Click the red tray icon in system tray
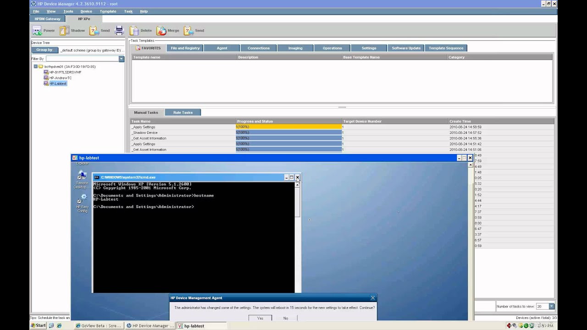 point(510,326)
